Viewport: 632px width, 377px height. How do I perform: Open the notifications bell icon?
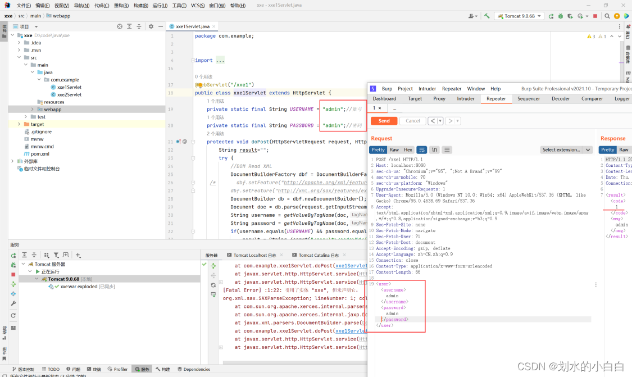coord(628,26)
